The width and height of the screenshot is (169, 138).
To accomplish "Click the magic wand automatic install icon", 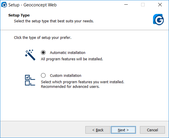I will pos(30,55).
